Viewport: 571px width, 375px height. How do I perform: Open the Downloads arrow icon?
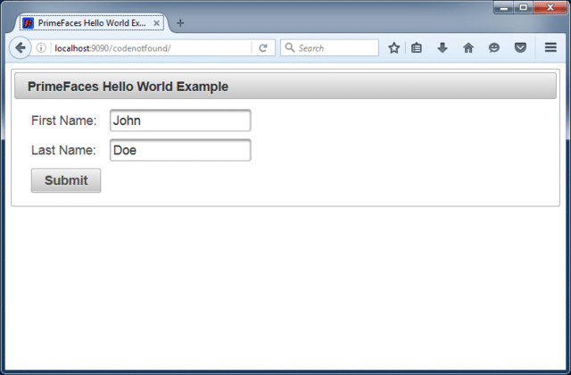[x=443, y=47]
